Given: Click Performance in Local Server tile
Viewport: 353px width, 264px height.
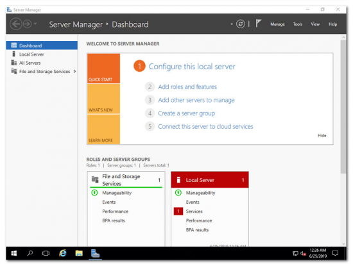Looking at the screenshot, I should 199,220.
